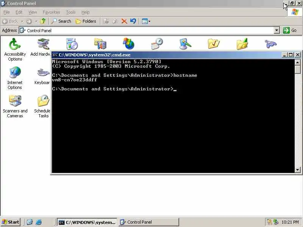Switch to the cmd.exe taskbar button
The width and height of the screenshot is (303, 227).
click(87, 222)
